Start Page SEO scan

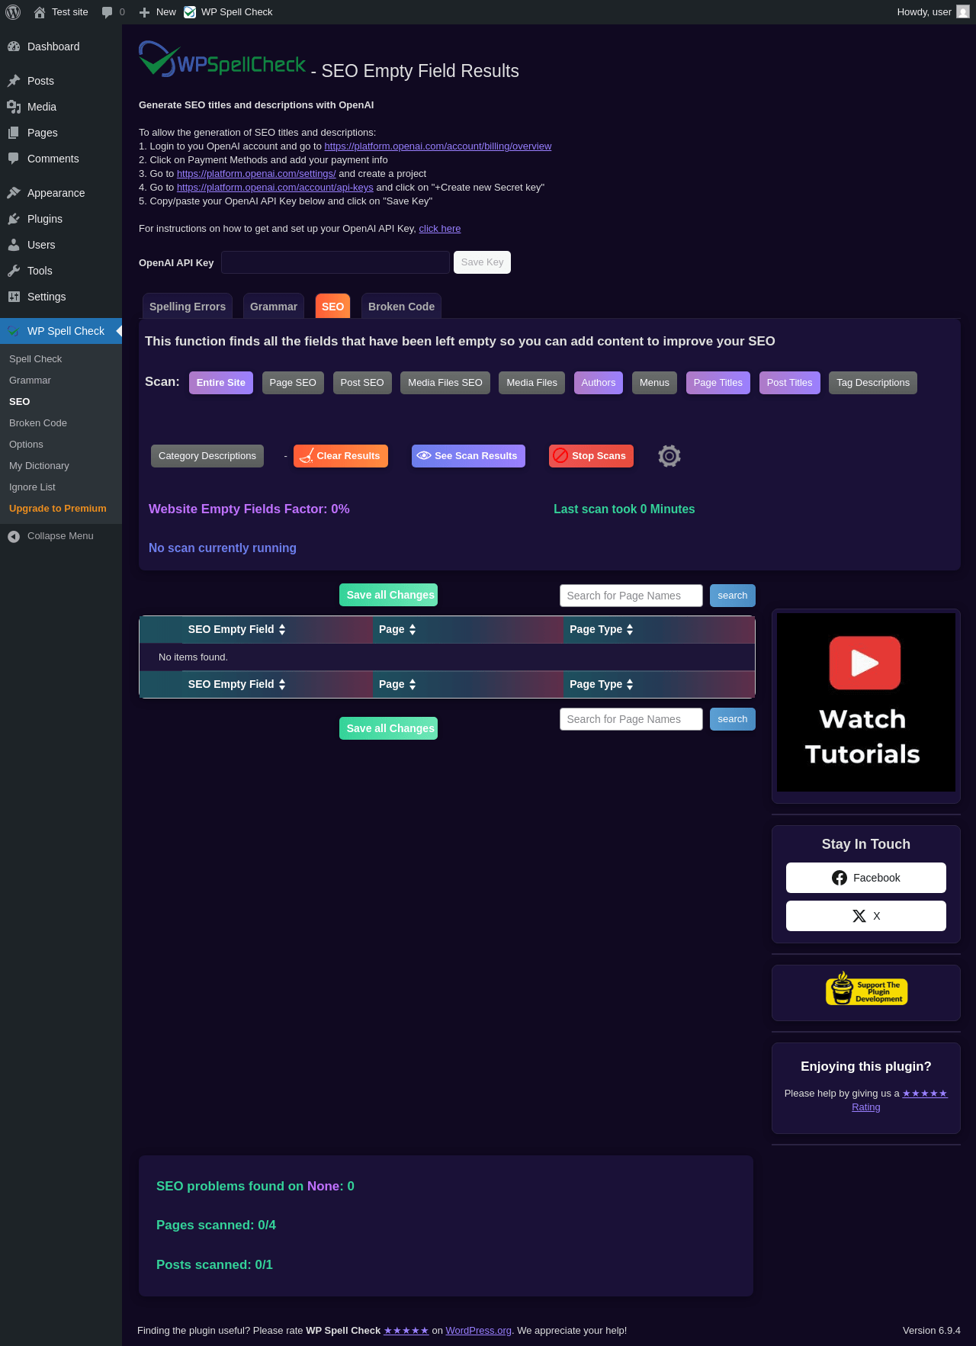pos(293,383)
